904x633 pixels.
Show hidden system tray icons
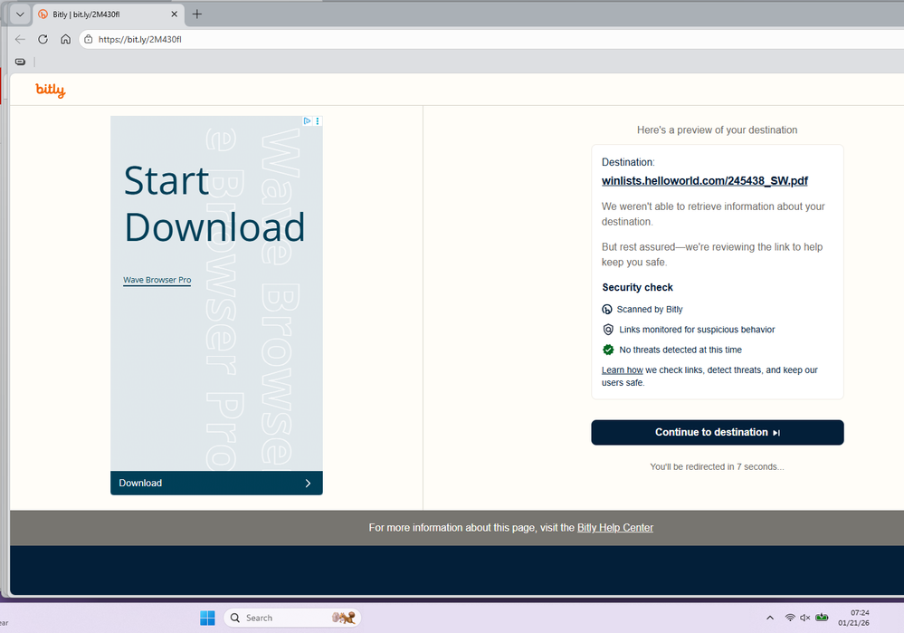[770, 618]
